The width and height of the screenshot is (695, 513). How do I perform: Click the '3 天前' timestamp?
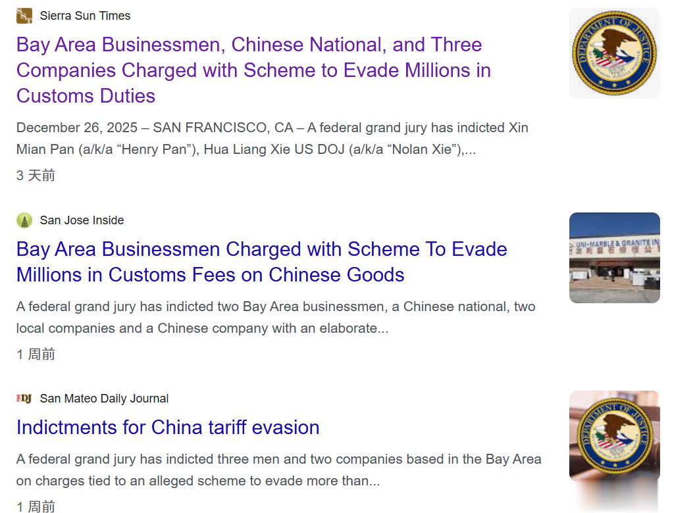tap(36, 176)
